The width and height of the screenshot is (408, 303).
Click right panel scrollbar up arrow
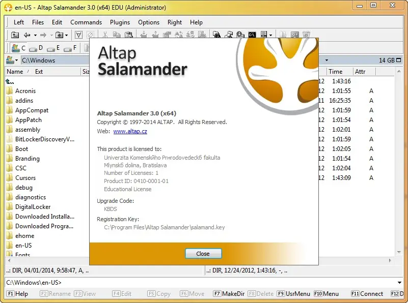[399, 71]
